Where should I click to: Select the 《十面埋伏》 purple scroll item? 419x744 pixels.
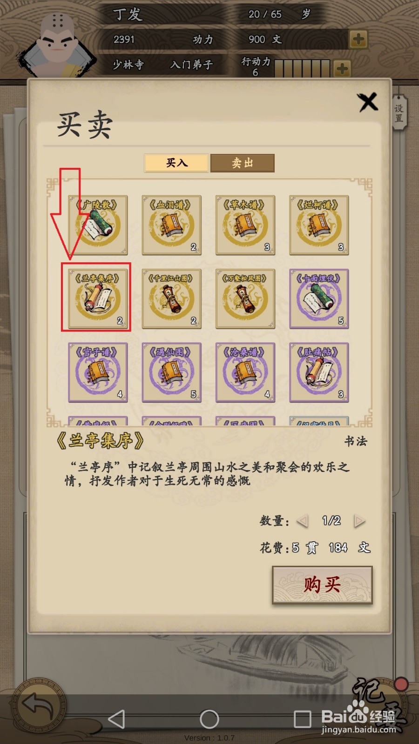point(319,299)
